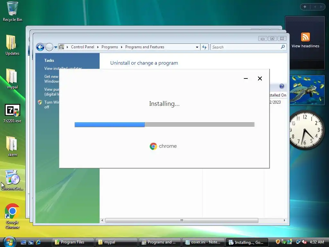Click the plus add gadgets button
The width and height of the screenshot is (329, 247).
305,7
